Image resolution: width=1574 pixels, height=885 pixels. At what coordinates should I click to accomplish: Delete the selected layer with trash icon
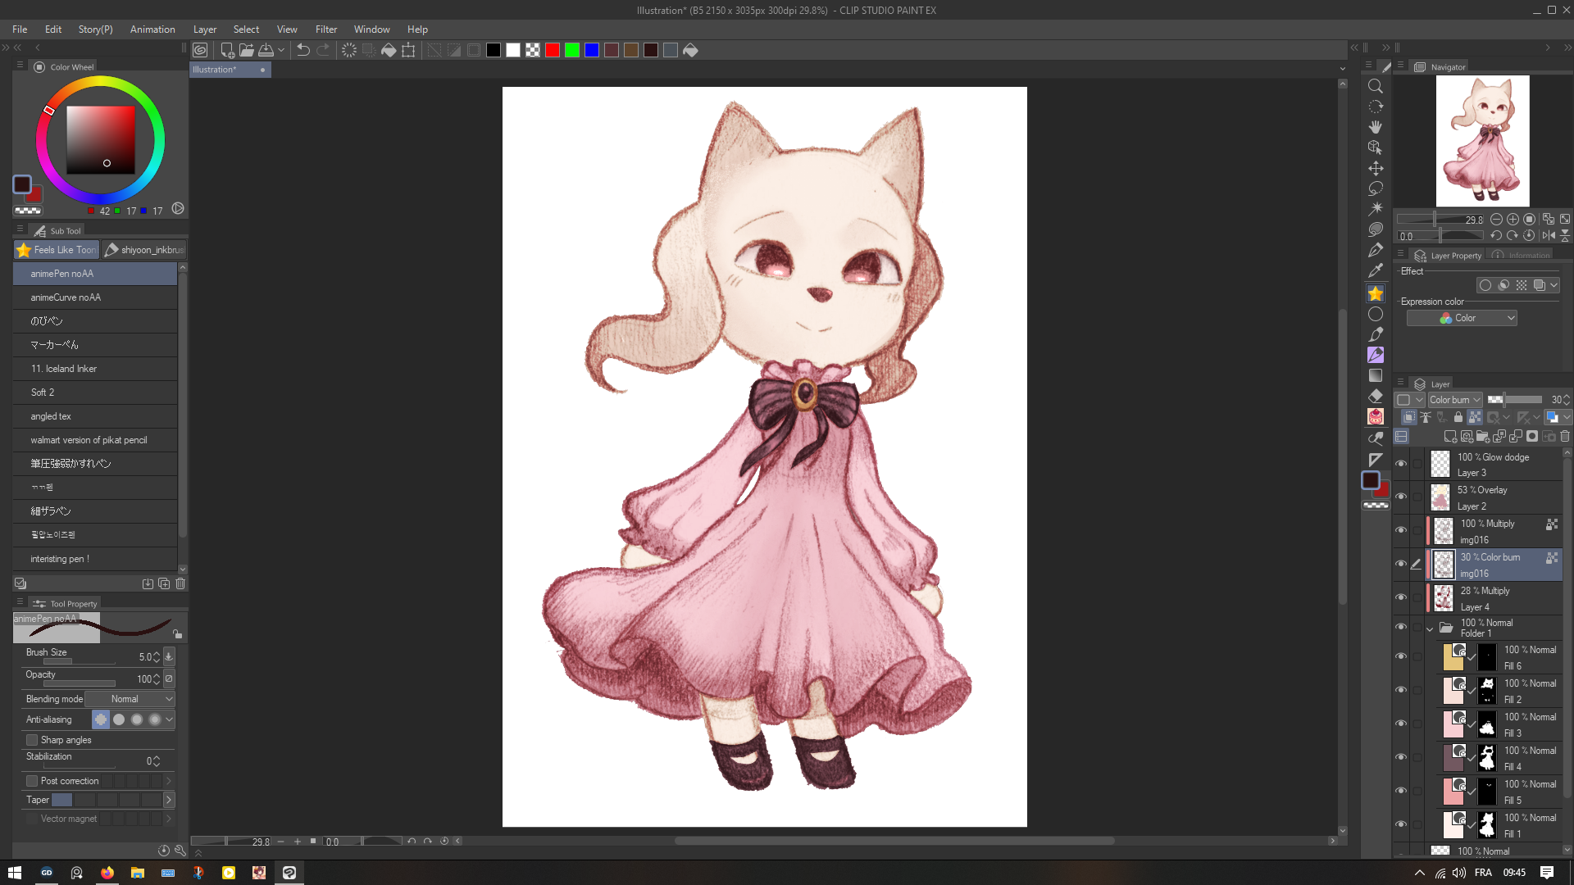pyautogui.click(x=1564, y=437)
